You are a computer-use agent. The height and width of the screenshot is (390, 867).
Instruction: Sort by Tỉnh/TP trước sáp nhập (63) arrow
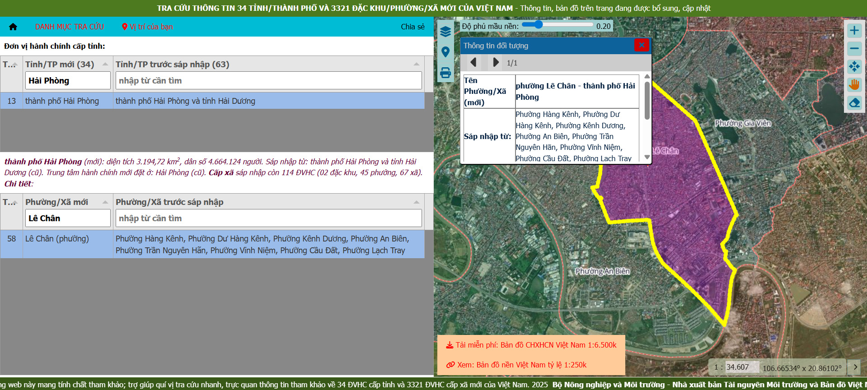tap(417, 64)
